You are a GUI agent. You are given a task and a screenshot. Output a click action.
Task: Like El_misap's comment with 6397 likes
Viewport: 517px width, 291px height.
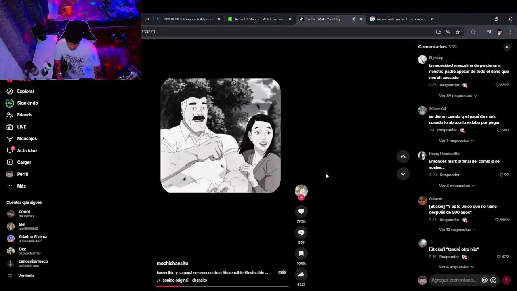point(498,85)
